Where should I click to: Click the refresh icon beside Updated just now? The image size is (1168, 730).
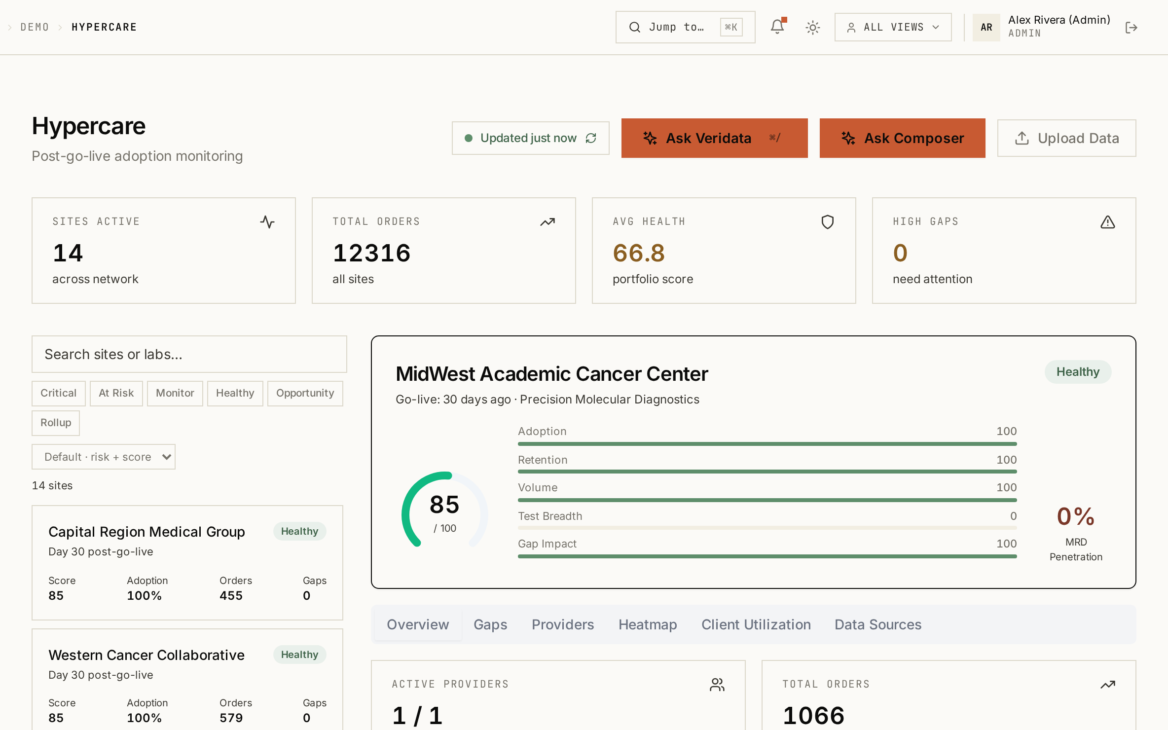pos(591,138)
